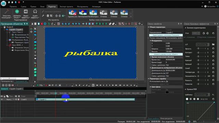Select the add image tool in the vertical tool strip

coord(35,69)
